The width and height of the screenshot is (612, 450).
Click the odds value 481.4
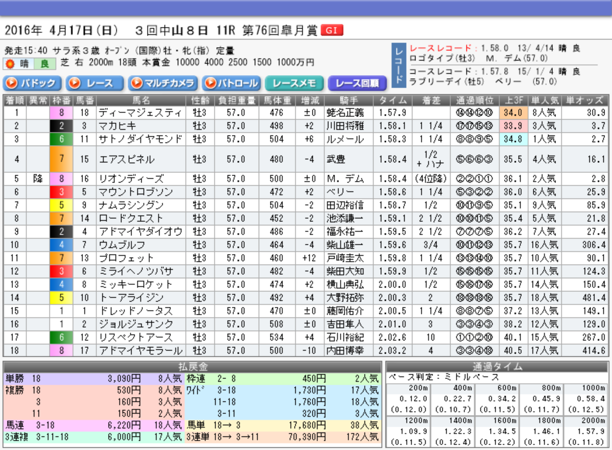coord(594,298)
